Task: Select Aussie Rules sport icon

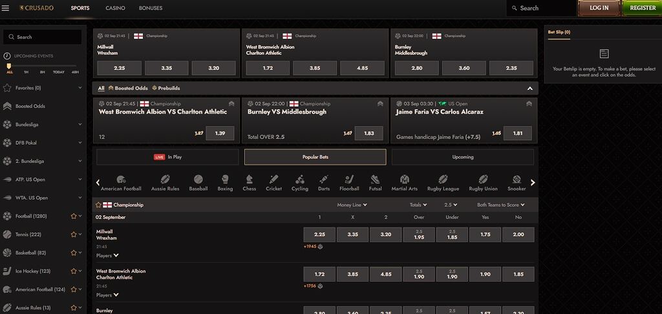Action: pos(165,183)
